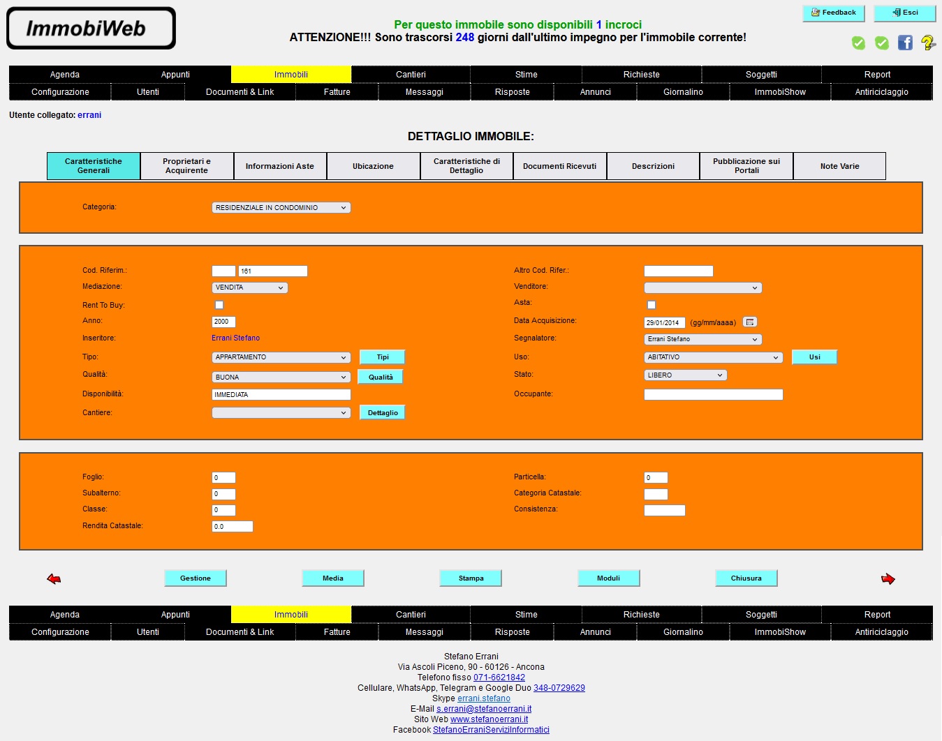Click the Disponibilità text field
Viewport: 942px width, 741px height.
[x=281, y=395]
